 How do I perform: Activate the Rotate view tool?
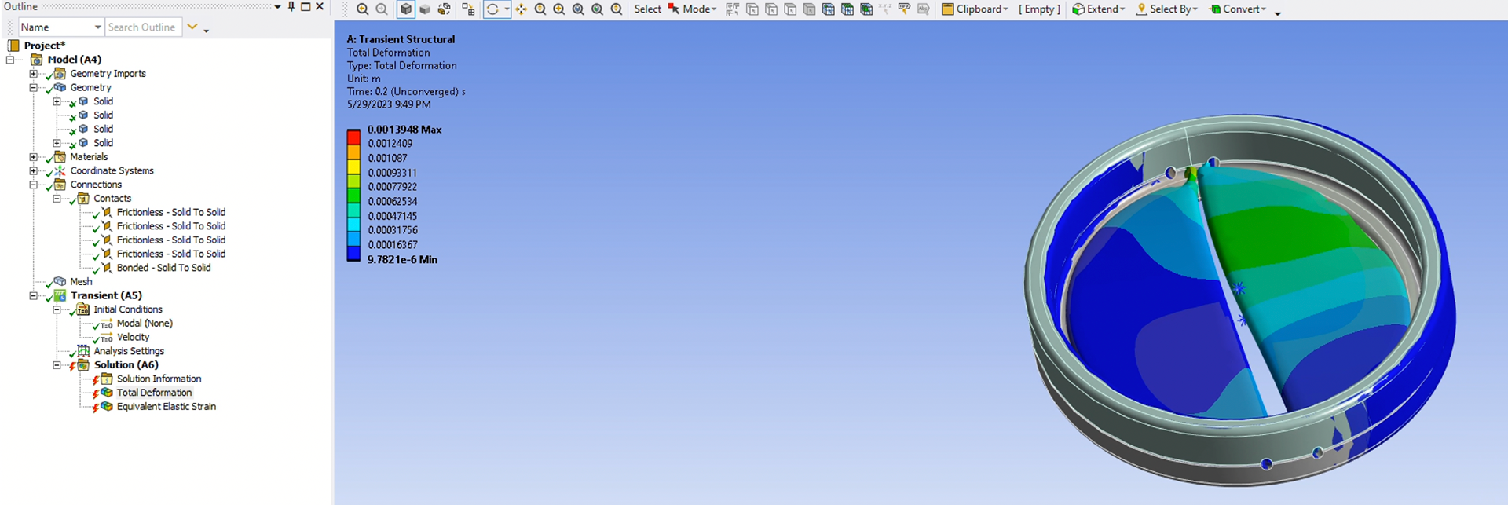pos(492,9)
